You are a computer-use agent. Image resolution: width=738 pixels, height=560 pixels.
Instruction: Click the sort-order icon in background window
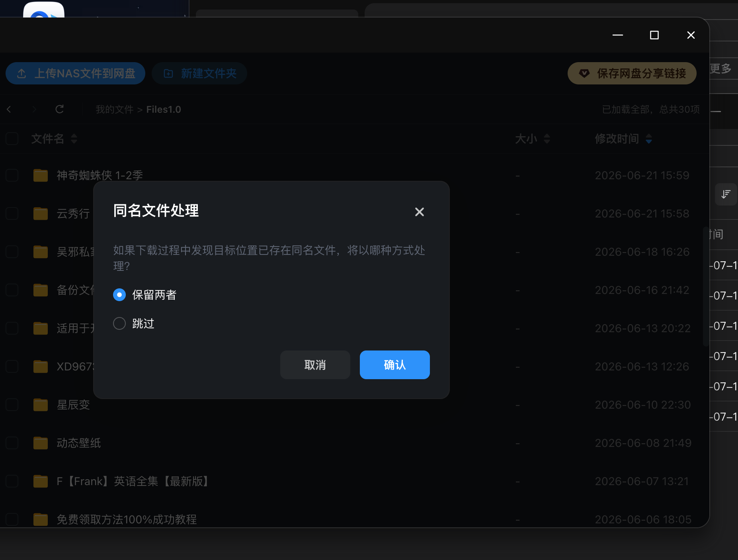(726, 194)
